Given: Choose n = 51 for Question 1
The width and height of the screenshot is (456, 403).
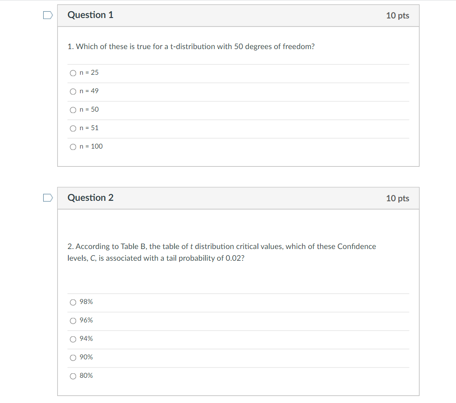Looking at the screenshot, I should point(73,128).
